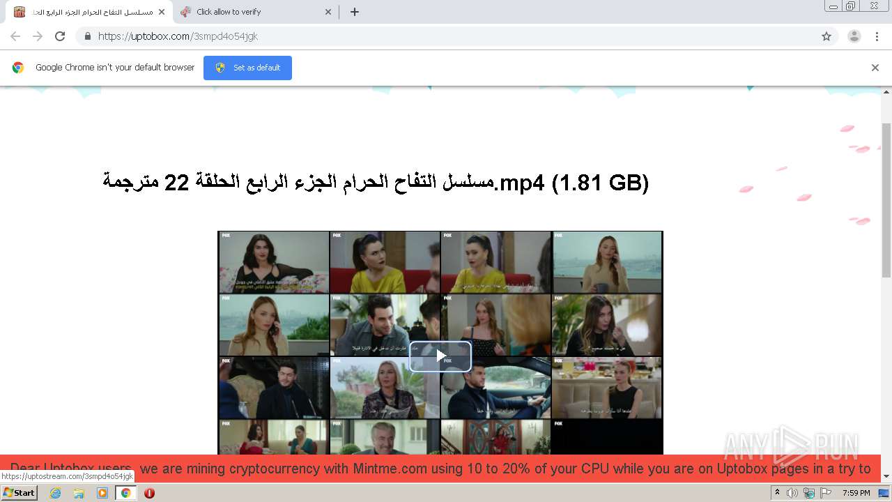Open Action Center flag icon
The image size is (892, 502).
click(826, 493)
